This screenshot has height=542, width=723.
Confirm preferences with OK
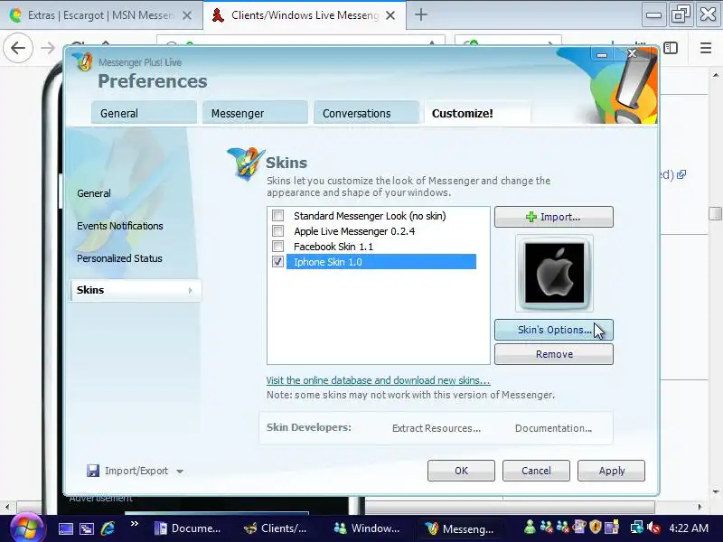[461, 471]
